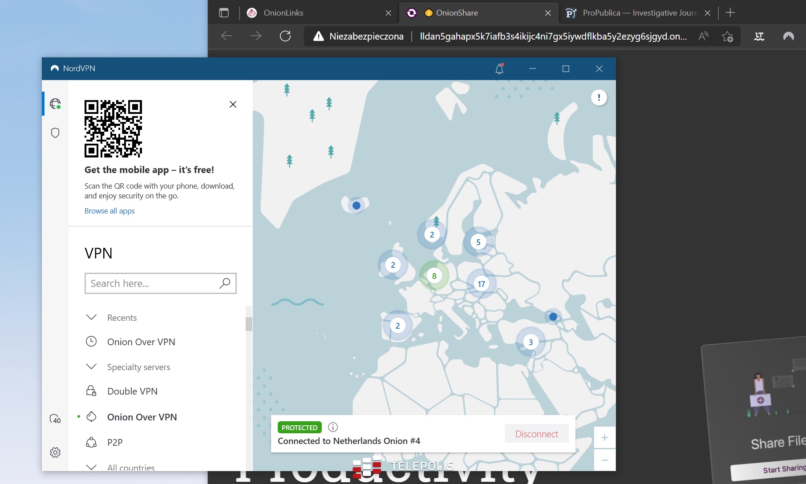Image resolution: width=806 pixels, height=484 pixels.
Task: Open connection info icon beside PROTECTED
Action: [x=333, y=427]
